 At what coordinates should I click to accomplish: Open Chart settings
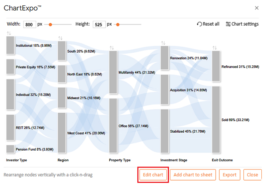click(x=242, y=24)
